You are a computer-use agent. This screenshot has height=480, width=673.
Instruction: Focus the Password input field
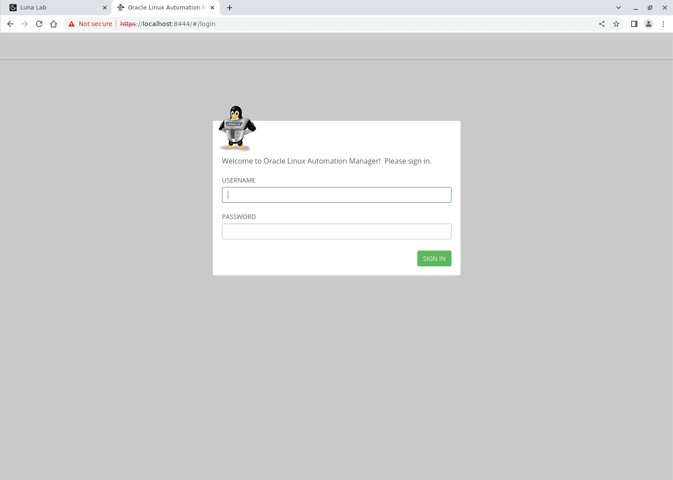[x=336, y=231]
